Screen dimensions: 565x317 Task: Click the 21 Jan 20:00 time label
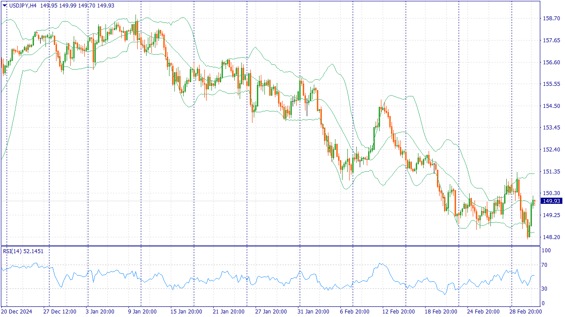pos(228,312)
